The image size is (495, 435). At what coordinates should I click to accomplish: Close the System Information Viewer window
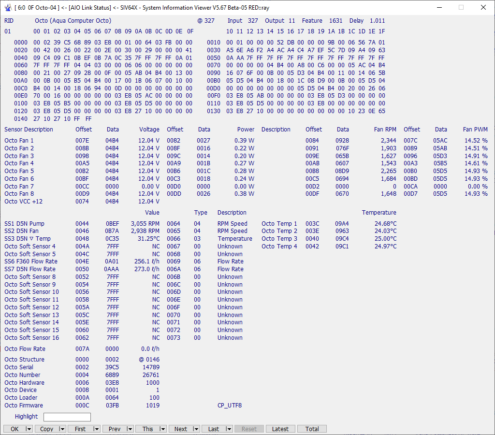483,7
